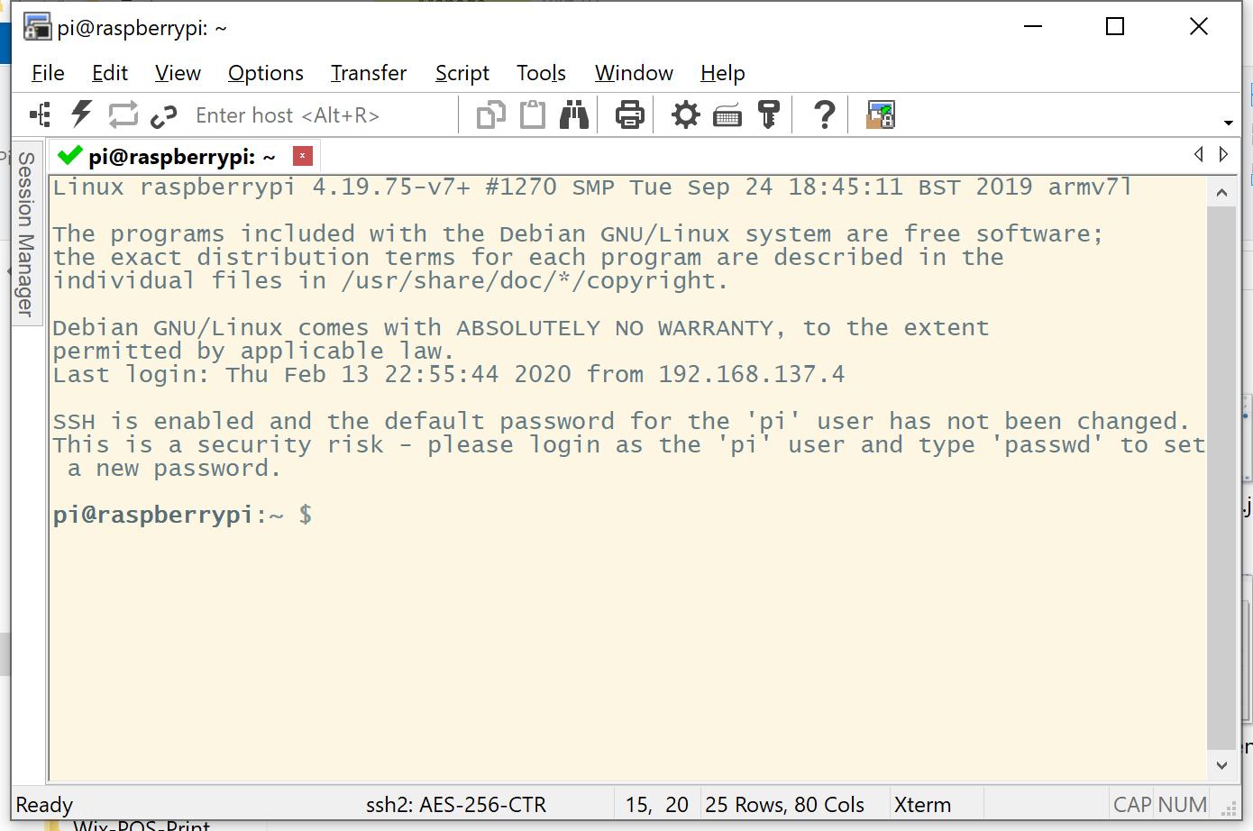Click the pi@raspberrypi:~ $ prompt line
The height and width of the screenshot is (831, 1253).
[183, 515]
